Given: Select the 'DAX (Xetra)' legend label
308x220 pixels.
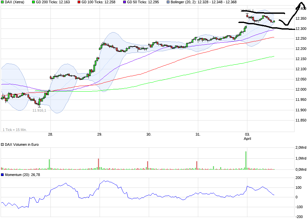Looking at the screenshot, I should click(14, 2).
